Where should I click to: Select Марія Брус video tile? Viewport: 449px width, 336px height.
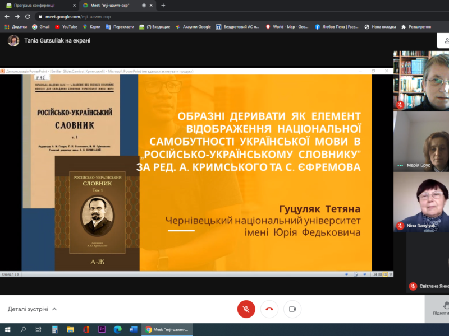coord(421,141)
